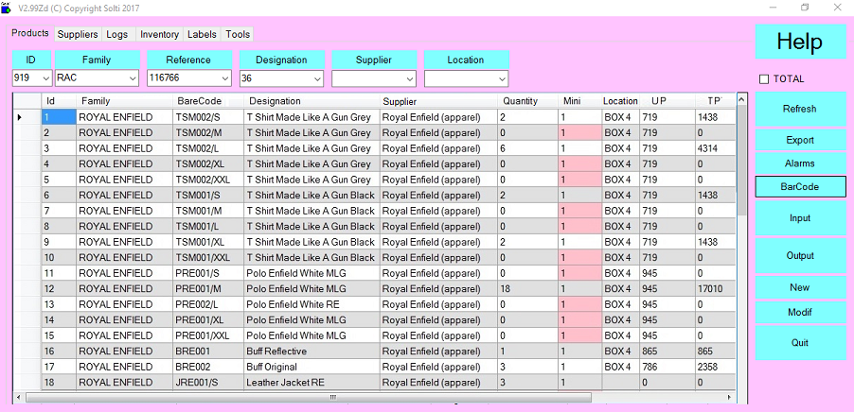The width and height of the screenshot is (854, 412).
Task: Click the Refresh button
Action: (799, 109)
